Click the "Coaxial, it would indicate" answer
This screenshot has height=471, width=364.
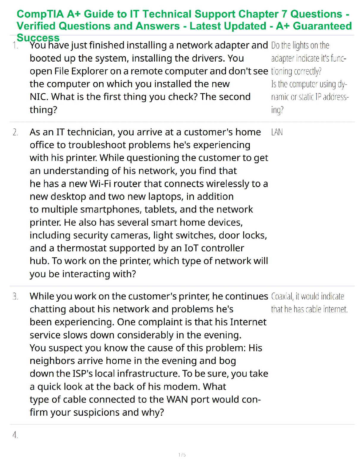307,296
